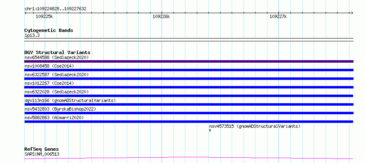Click the chr1:109224828..109227632 region label
Viewport: 365px width, 163px height.
[55, 9]
